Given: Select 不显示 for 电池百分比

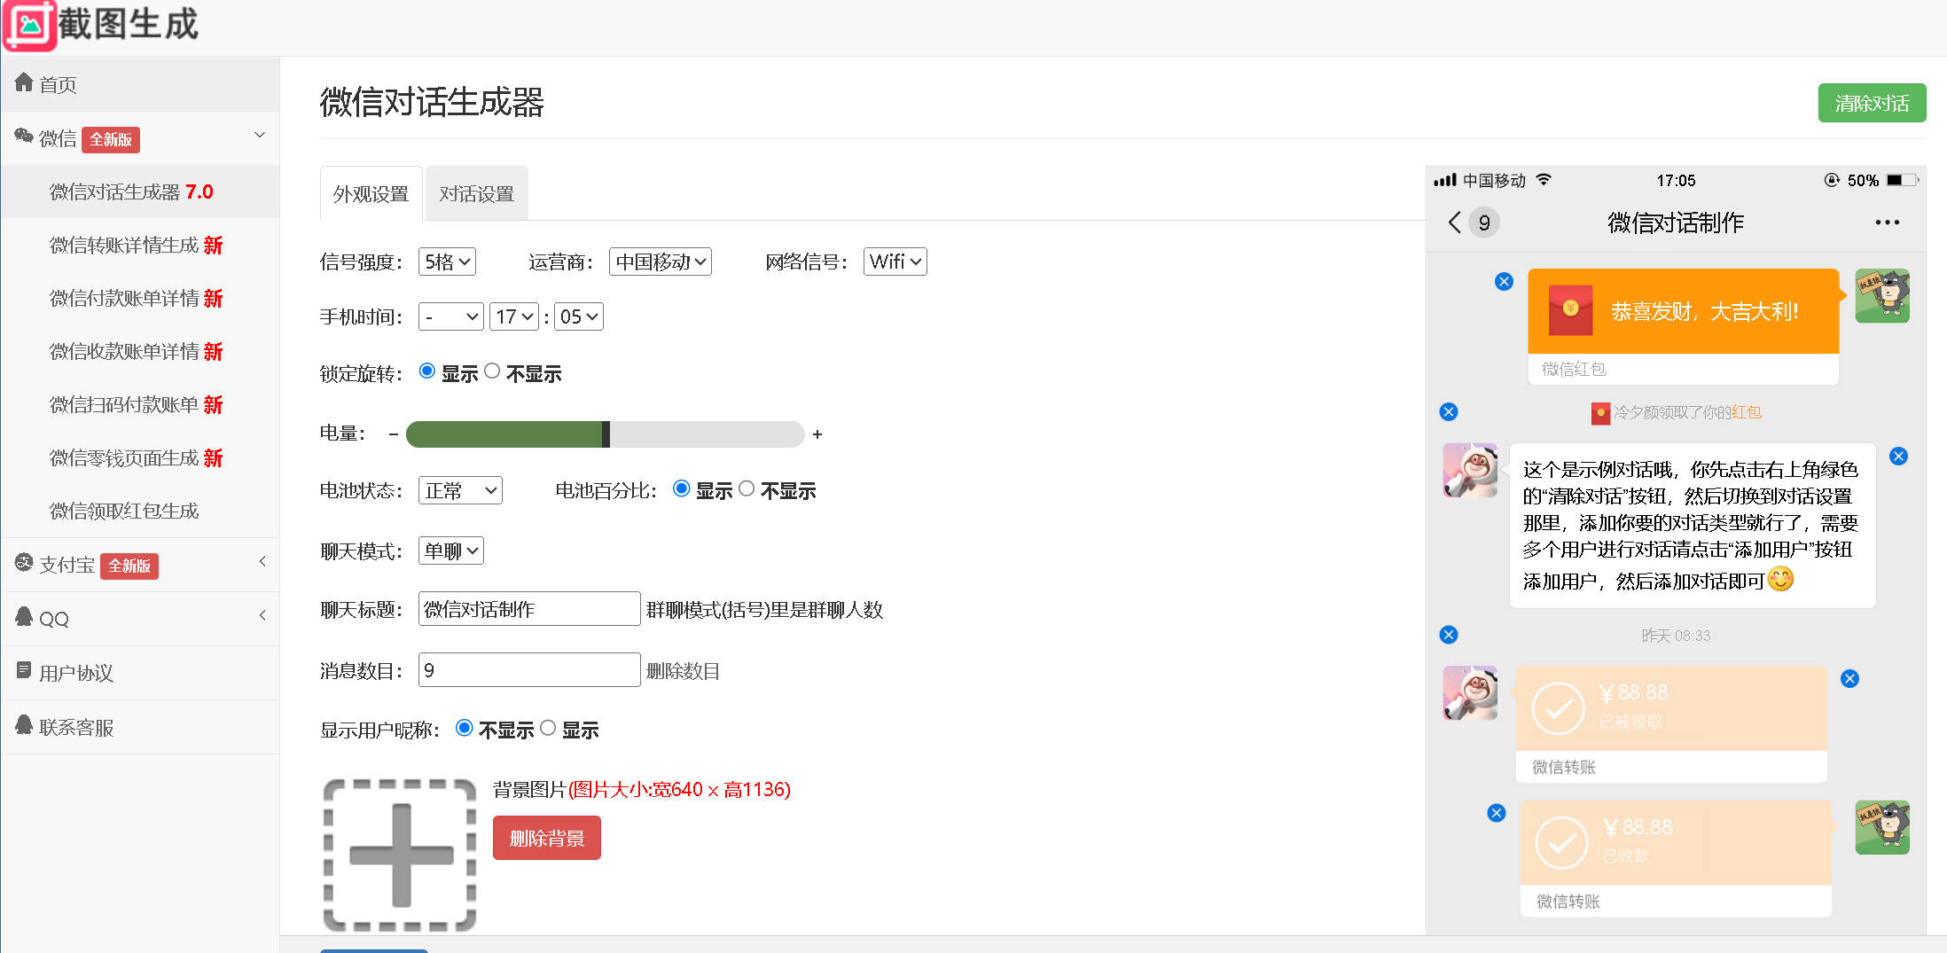Looking at the screenshot, I should (x=747, y=488).
